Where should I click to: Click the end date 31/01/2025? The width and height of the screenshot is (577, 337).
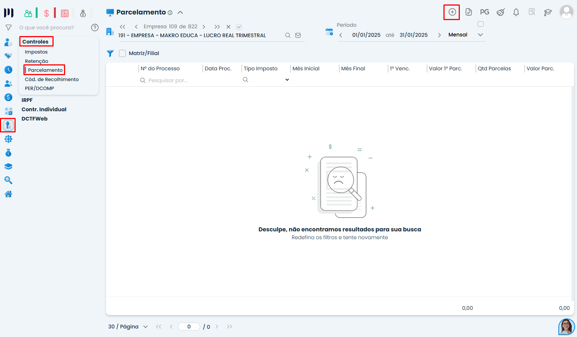[x=414, y=35]
